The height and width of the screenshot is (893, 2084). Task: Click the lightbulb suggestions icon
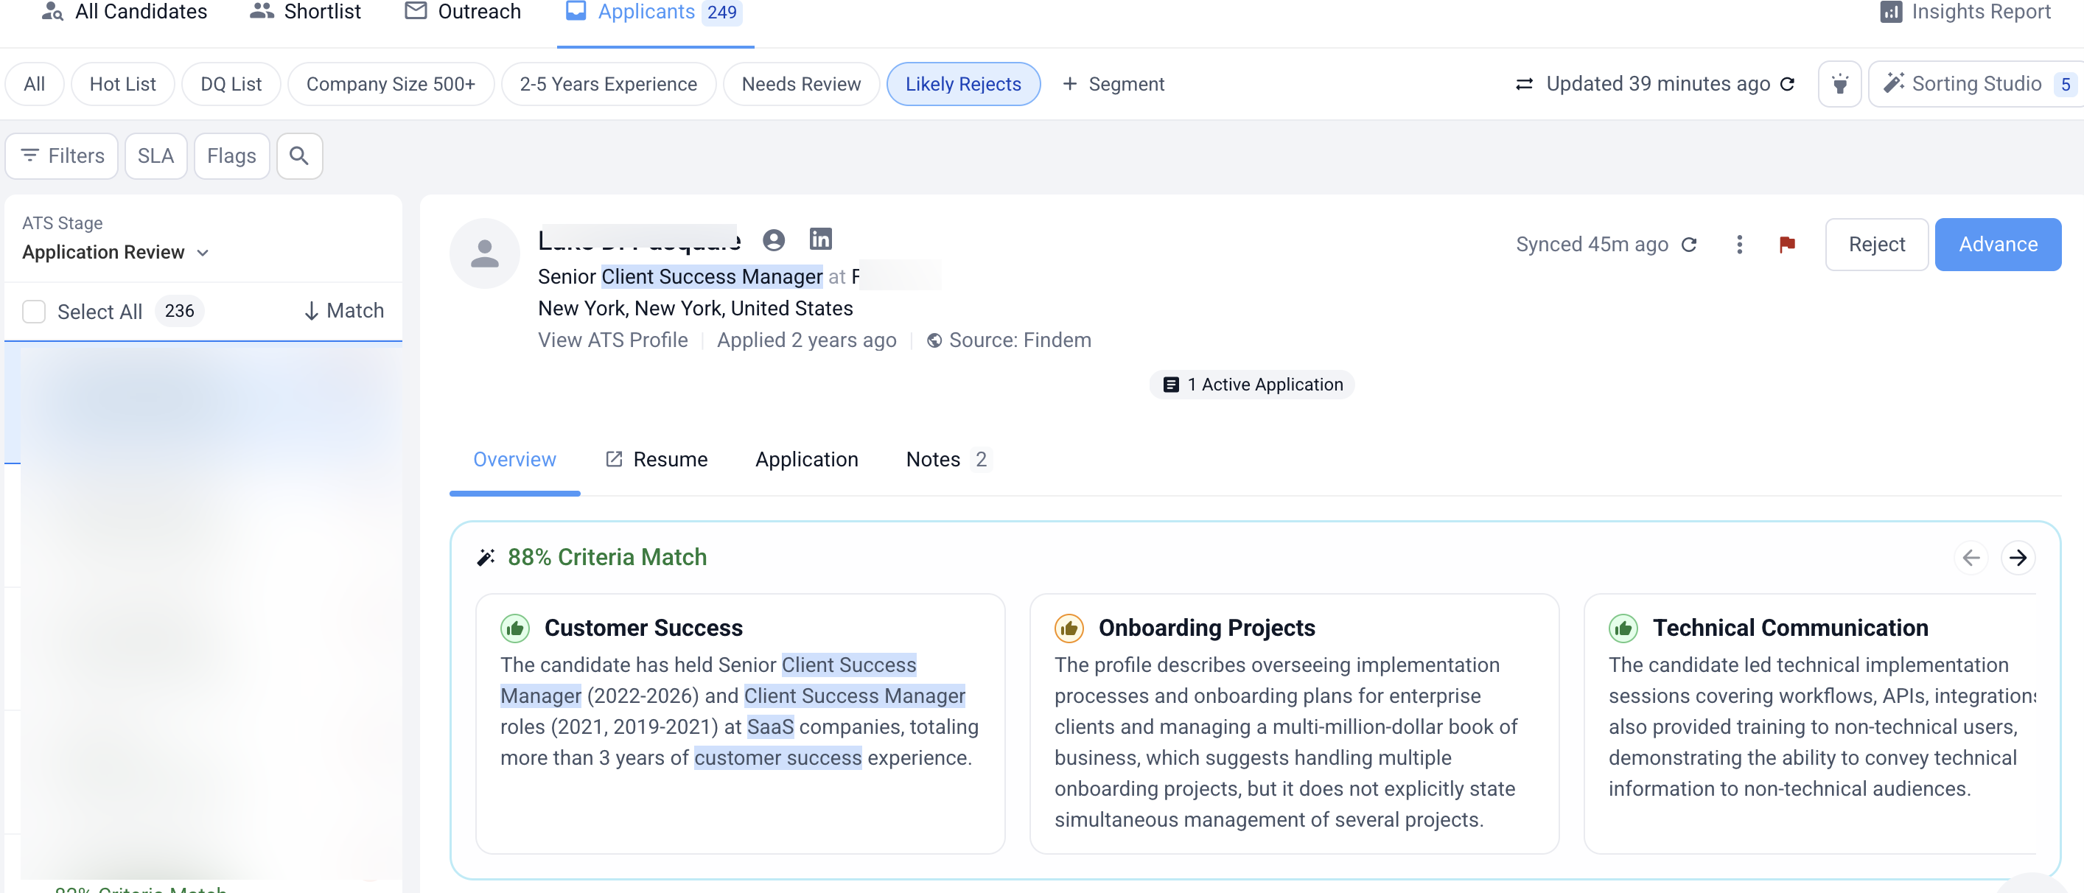1839,84
